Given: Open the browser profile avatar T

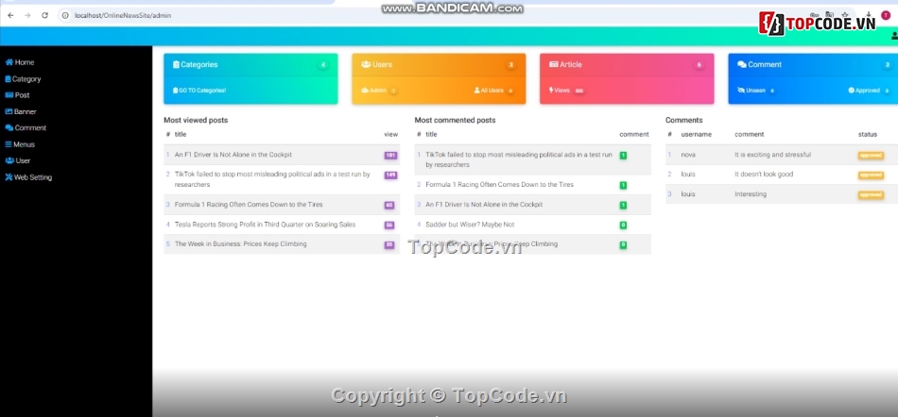Looking at the screenshot, I should [x=886, y=15].
